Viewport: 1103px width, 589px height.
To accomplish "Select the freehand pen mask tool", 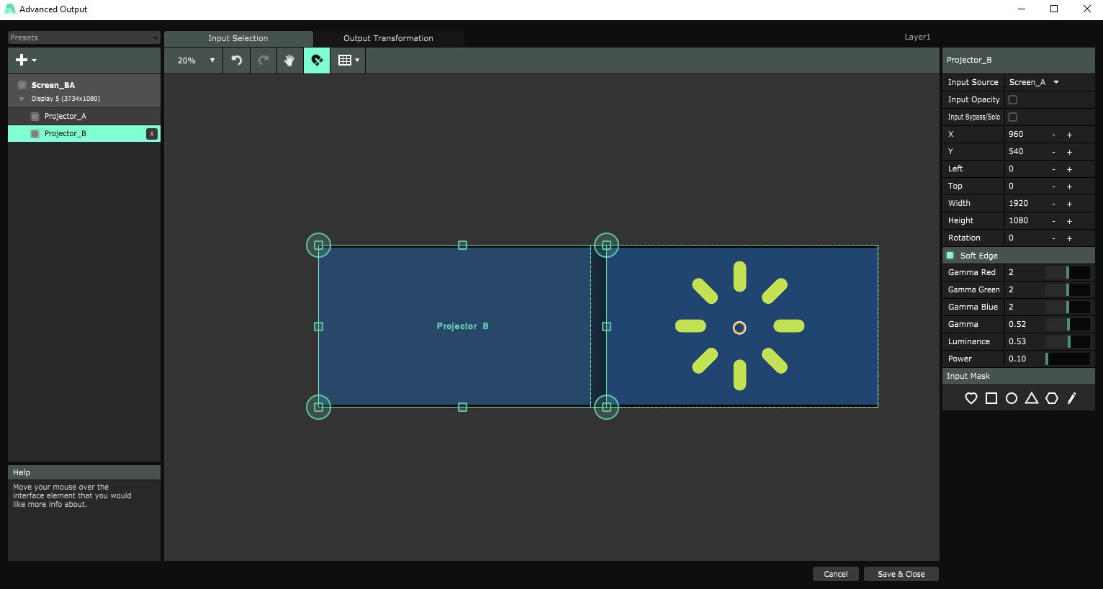I will click(1071, 398).
